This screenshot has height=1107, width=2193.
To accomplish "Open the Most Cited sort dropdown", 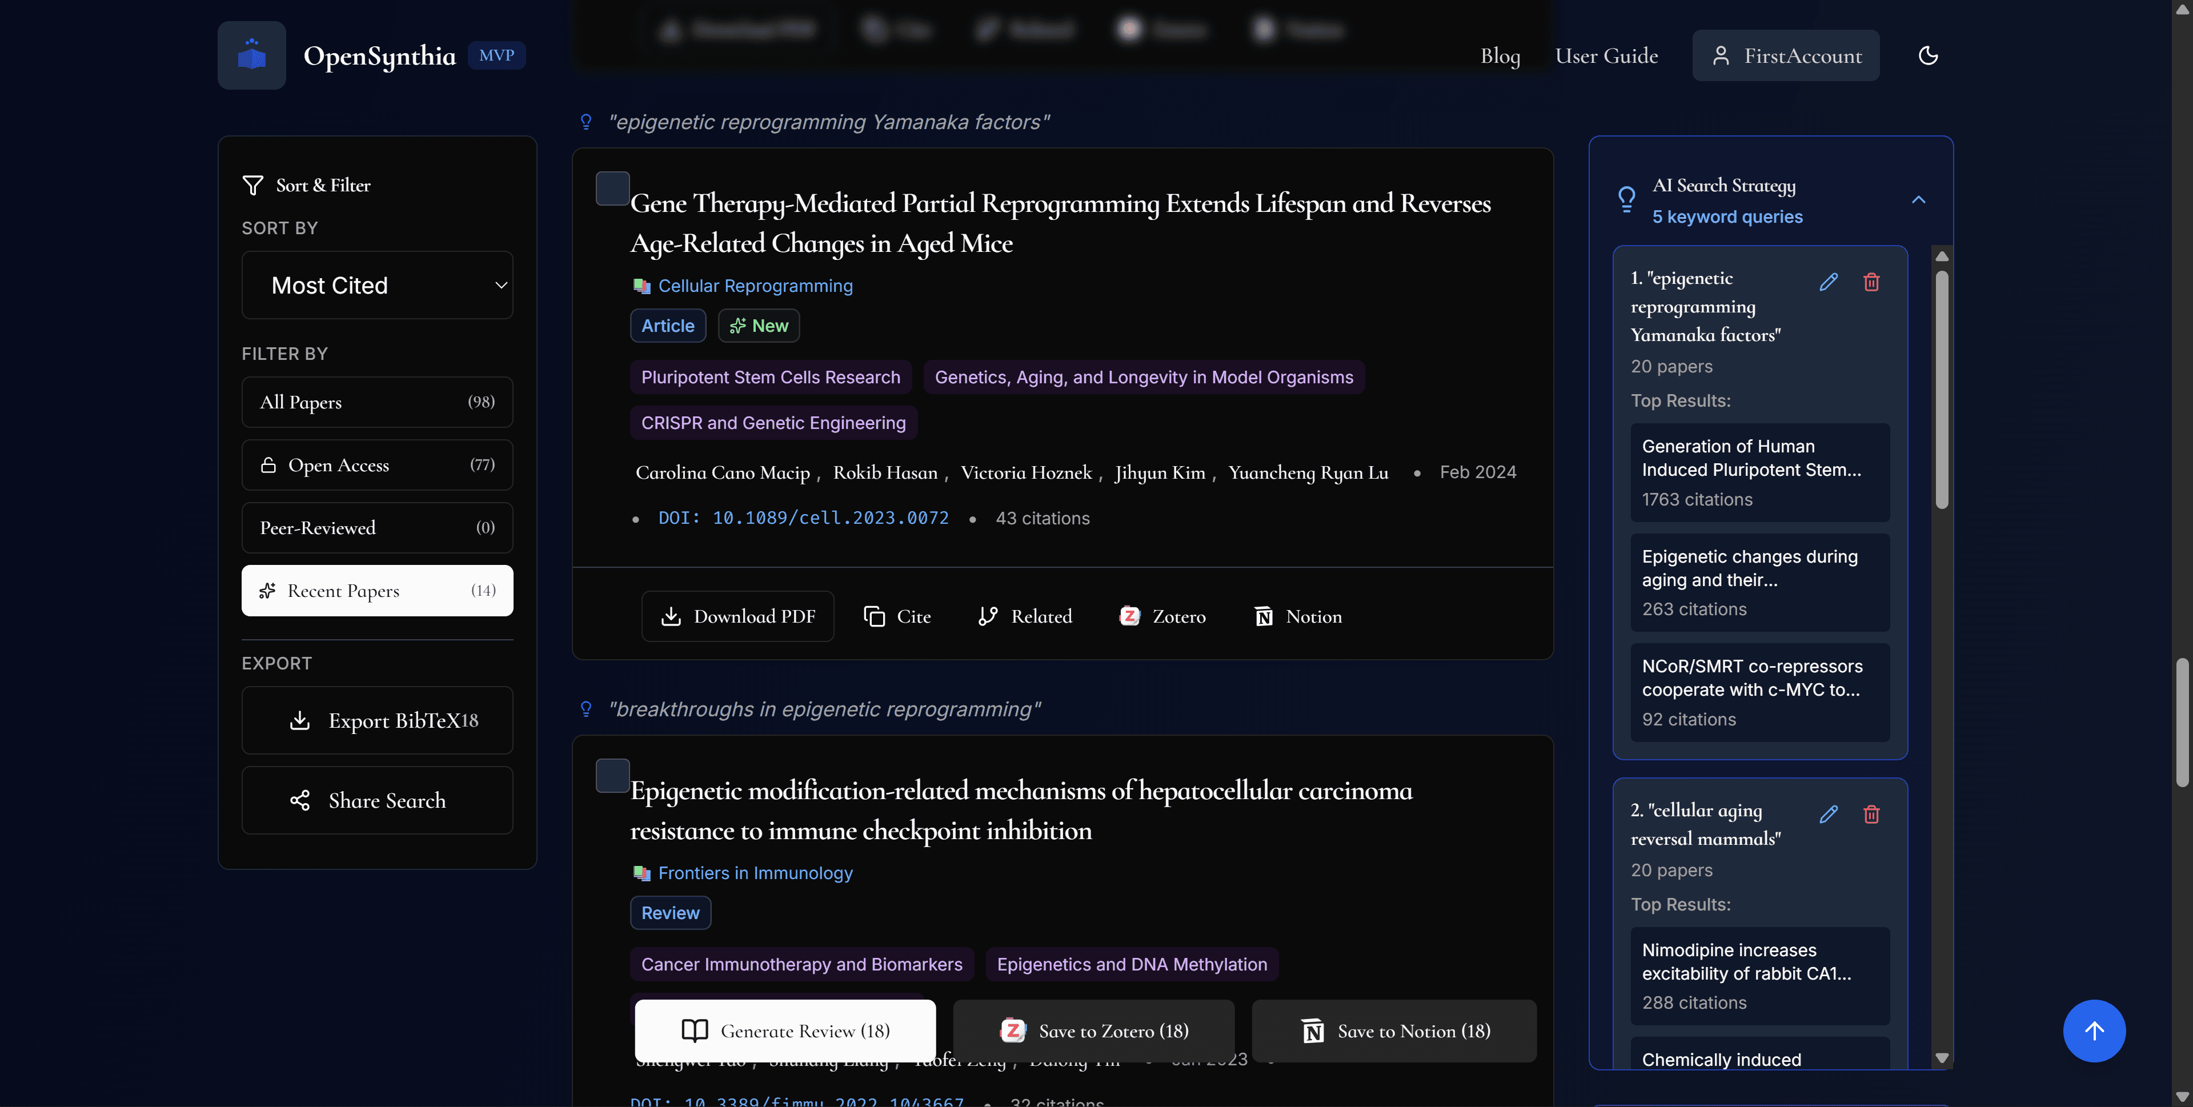I will (377, 285).
